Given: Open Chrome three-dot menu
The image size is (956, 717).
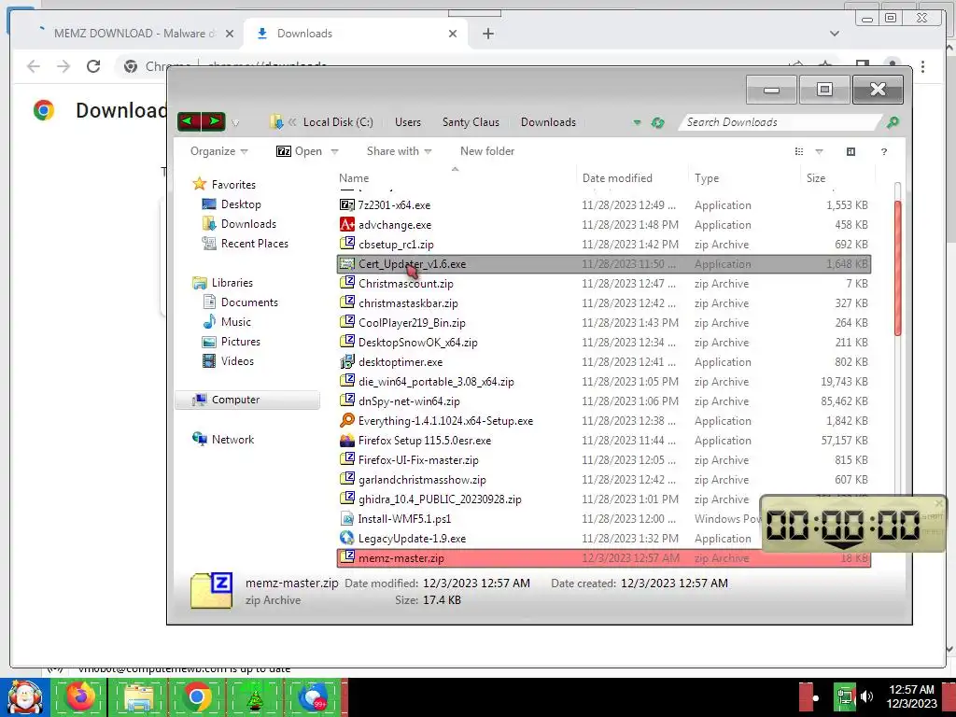Looking at the screenshot, I should (923, 66).
